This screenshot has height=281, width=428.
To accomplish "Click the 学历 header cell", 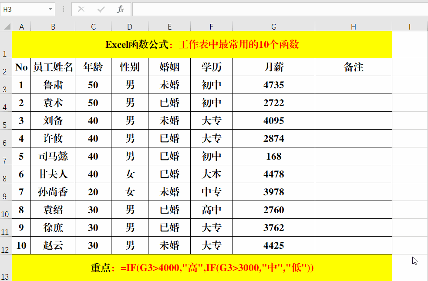I will point(212,67).
